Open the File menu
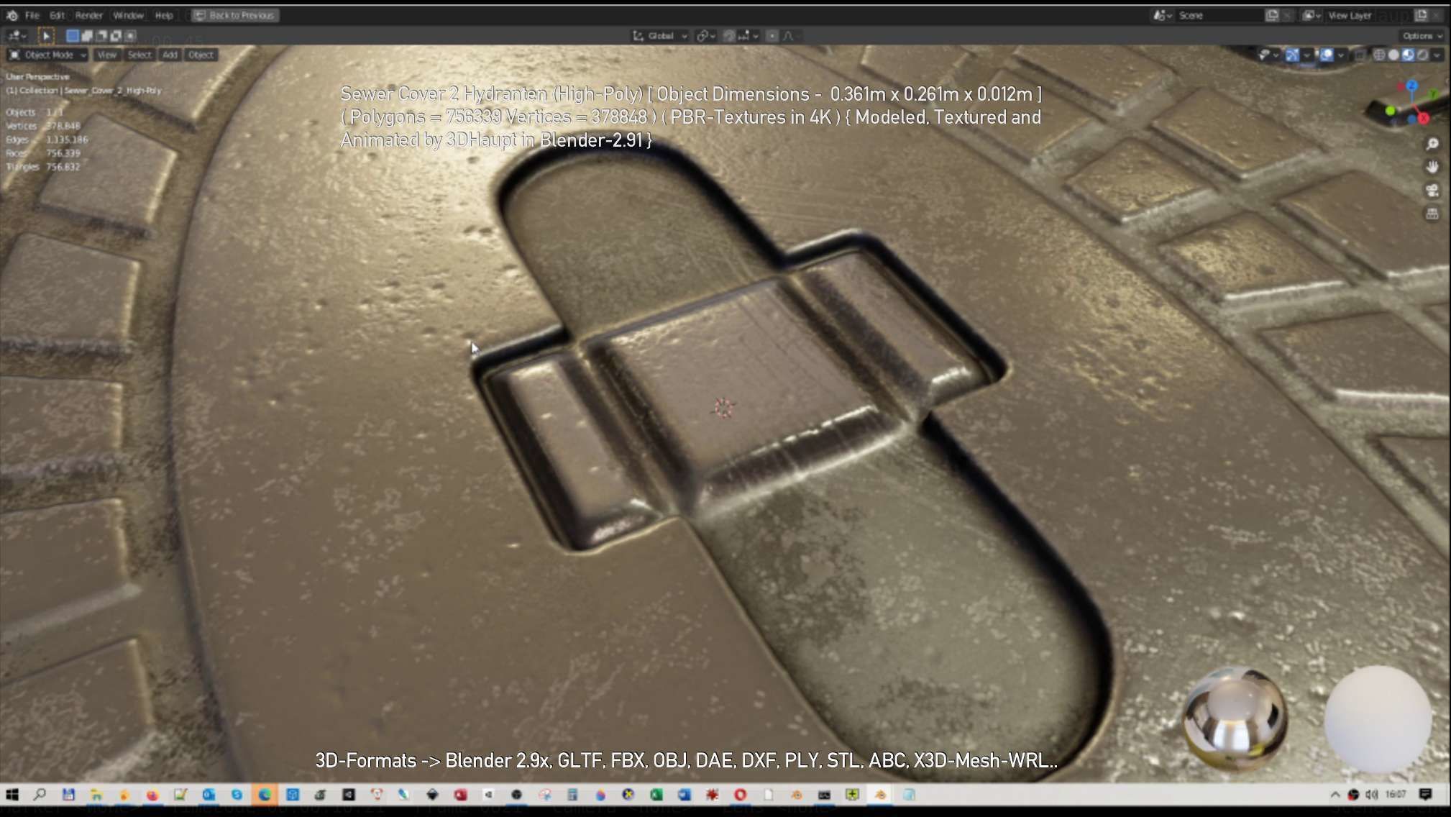The image size is (1451, 817). [32, 15]
